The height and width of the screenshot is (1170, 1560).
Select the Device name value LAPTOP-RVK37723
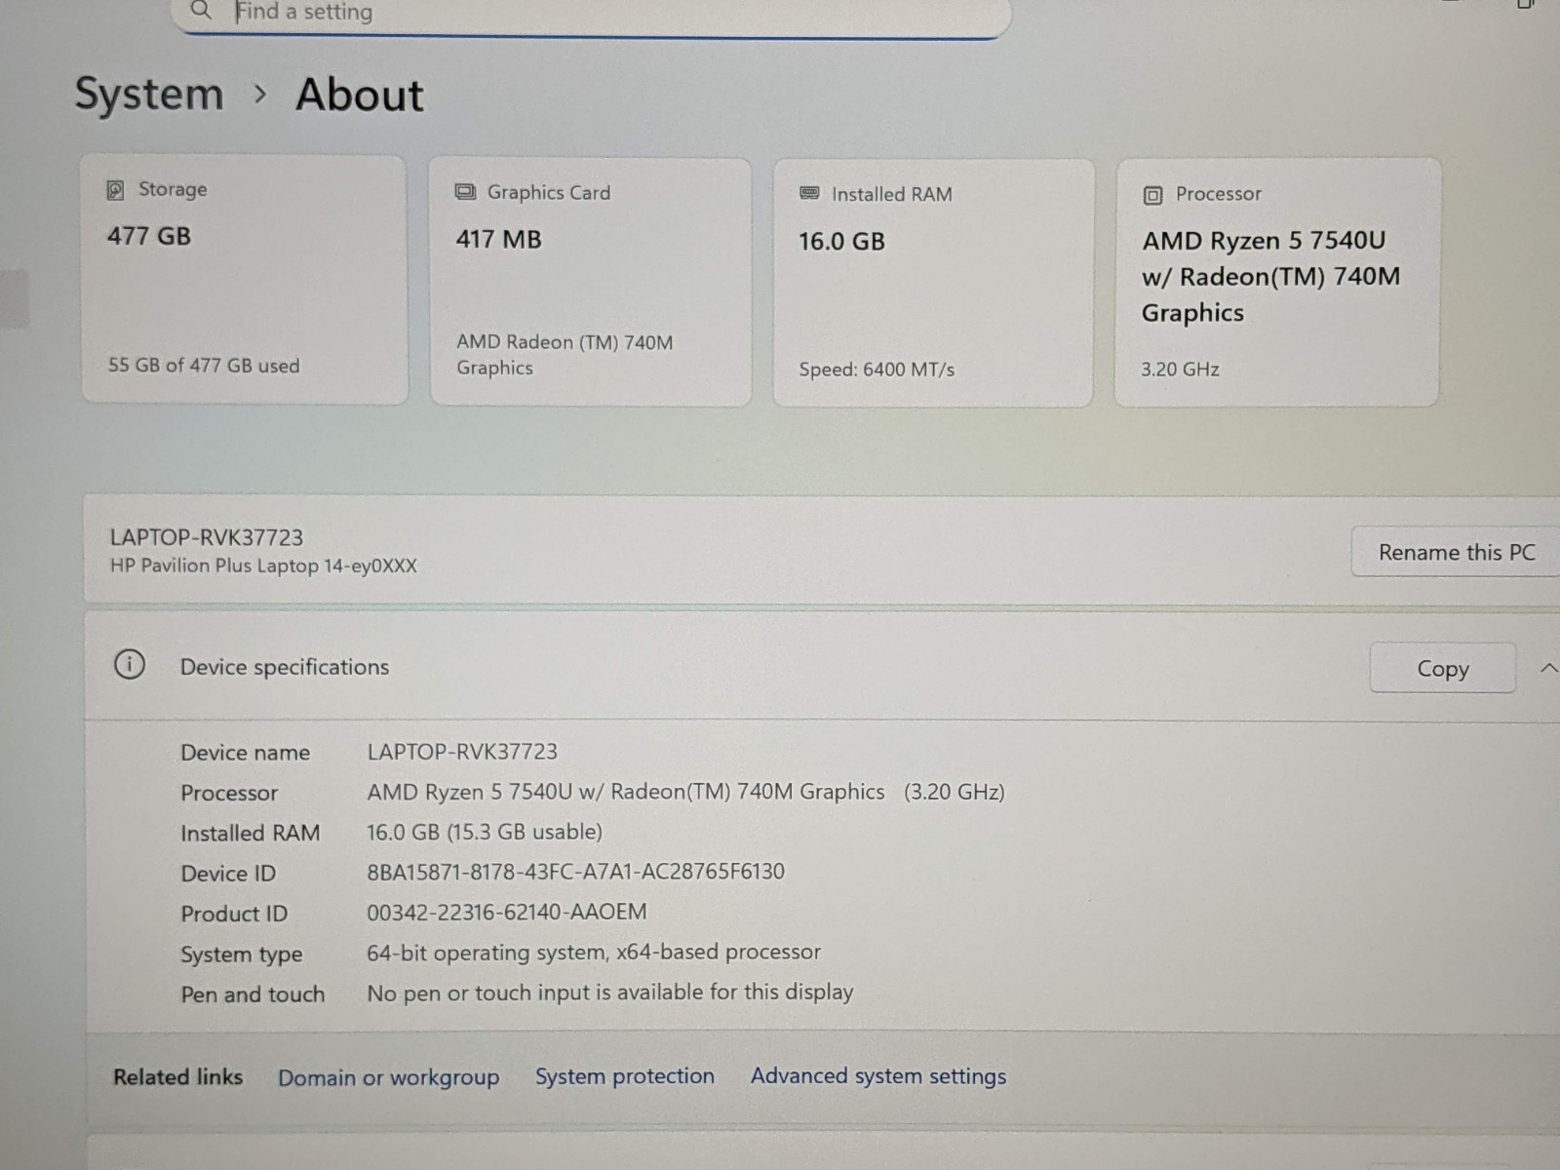point(462,752)
